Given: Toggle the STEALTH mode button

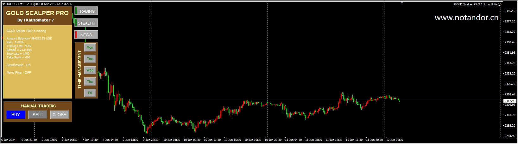Looking at the screenshot, I should pyautogui.click(x=86, y=23).
